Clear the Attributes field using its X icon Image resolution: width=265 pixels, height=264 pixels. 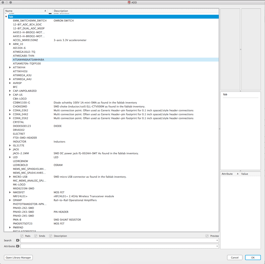click(x=18, y=246)
